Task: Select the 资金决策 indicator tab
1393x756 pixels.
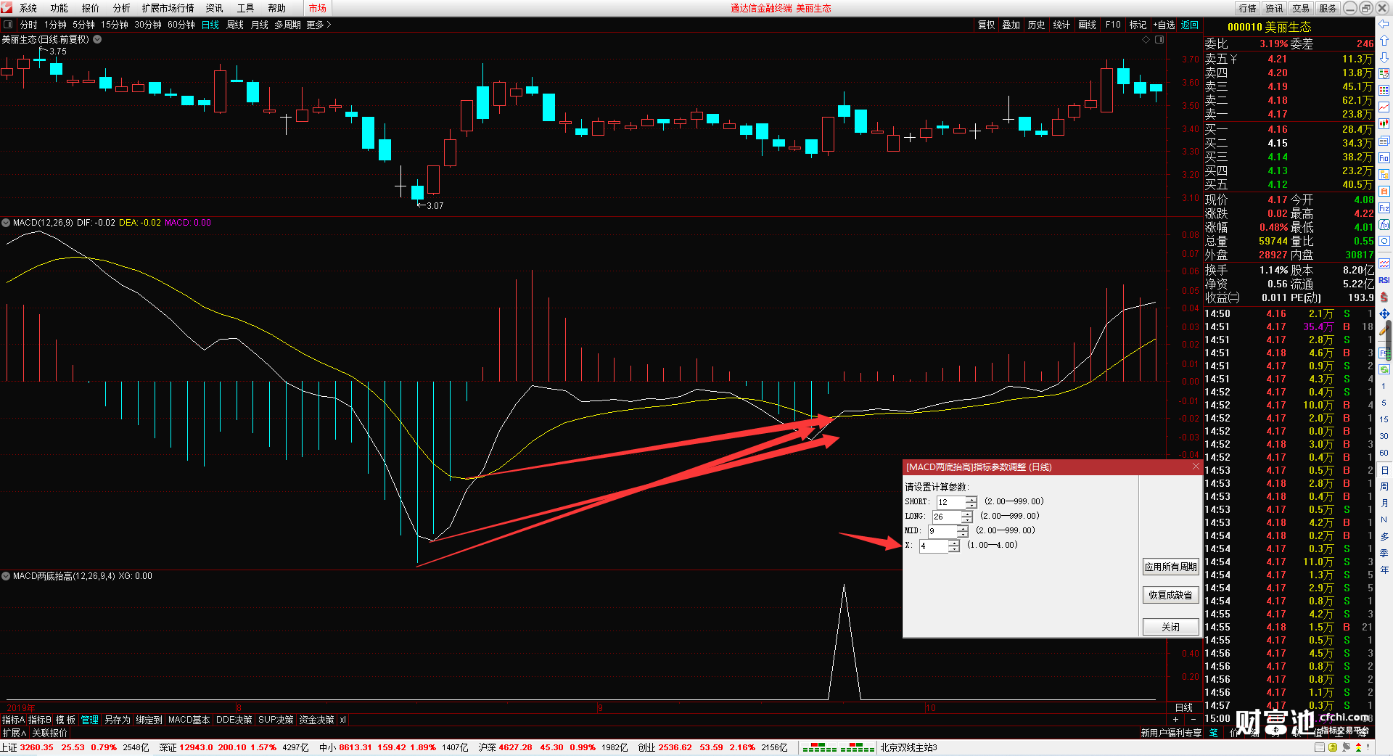Action: pos(316,720)
